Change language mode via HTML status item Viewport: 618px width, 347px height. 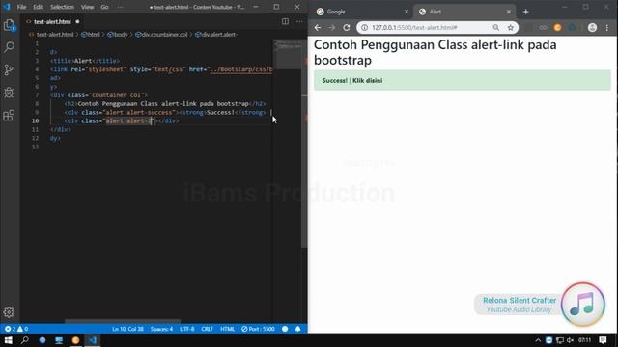tap(228, 329)
